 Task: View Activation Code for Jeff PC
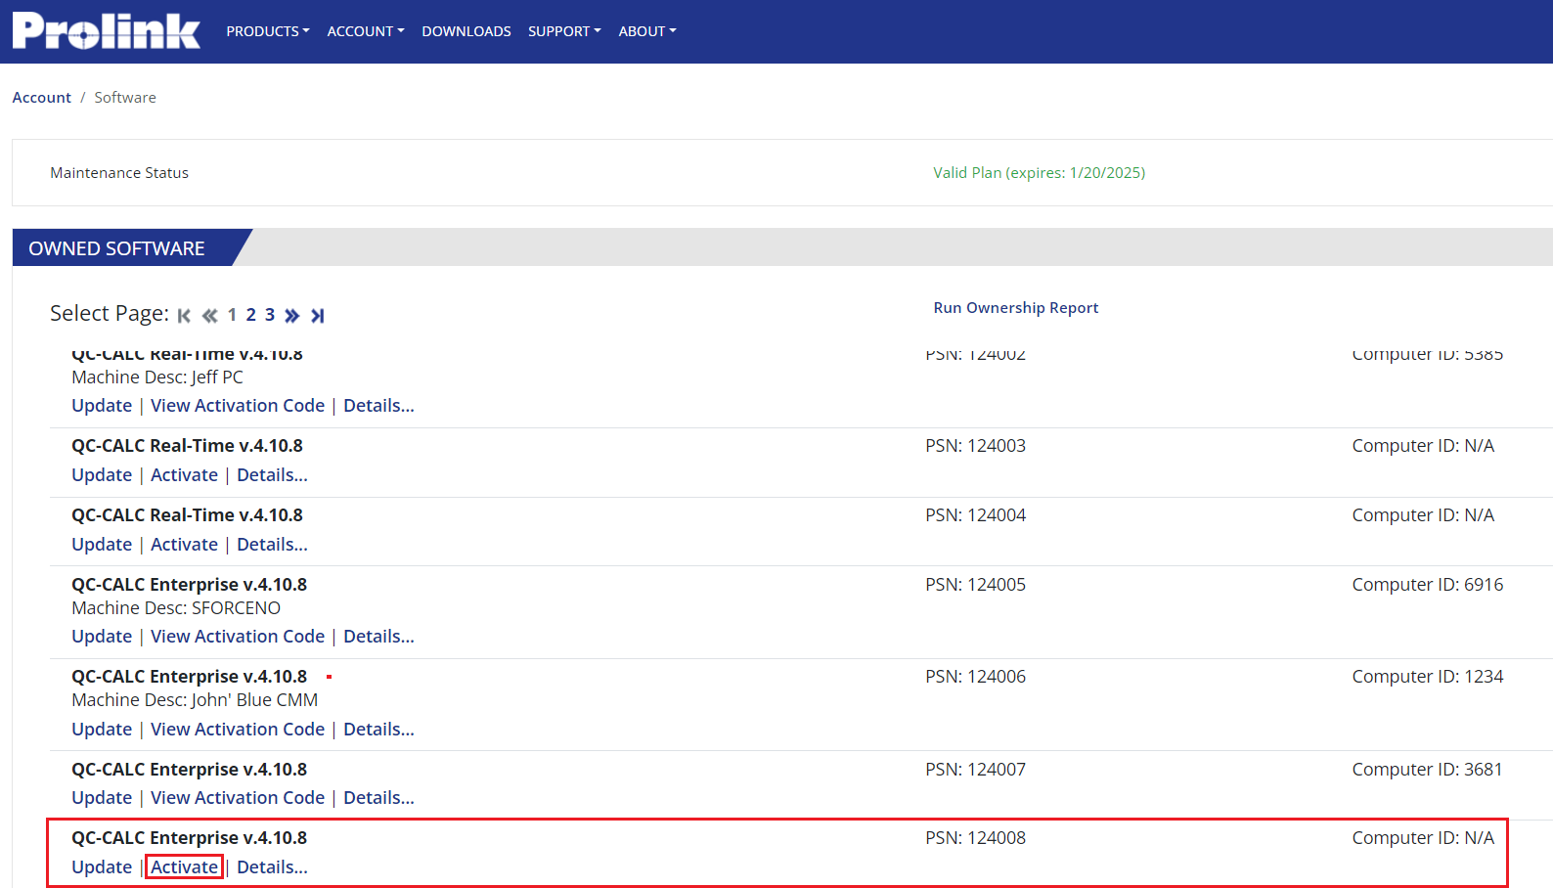[238, 405]
